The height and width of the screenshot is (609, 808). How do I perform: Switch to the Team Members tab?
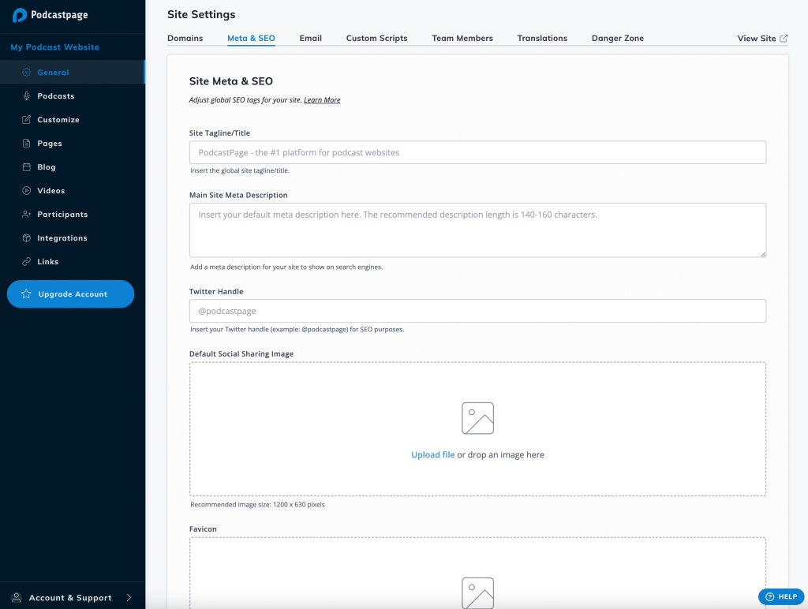(x=462, y=38)
